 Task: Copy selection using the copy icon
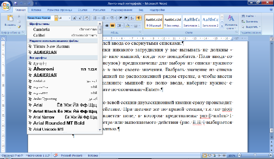19,21
